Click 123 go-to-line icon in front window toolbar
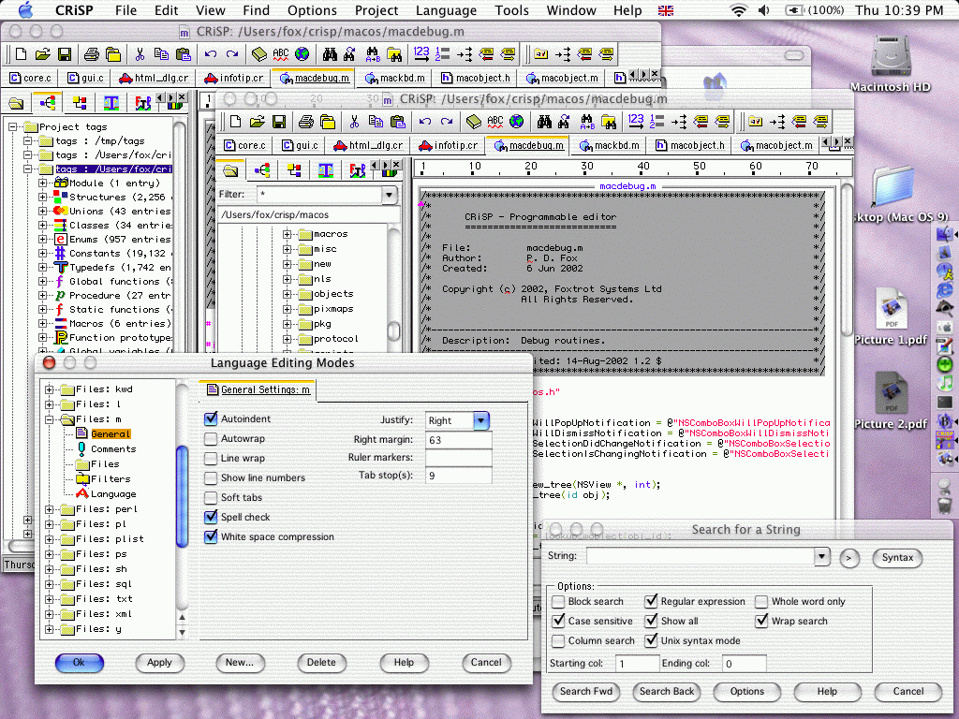The height and width of the screenshot is (719, 959). tap(636, 121)
